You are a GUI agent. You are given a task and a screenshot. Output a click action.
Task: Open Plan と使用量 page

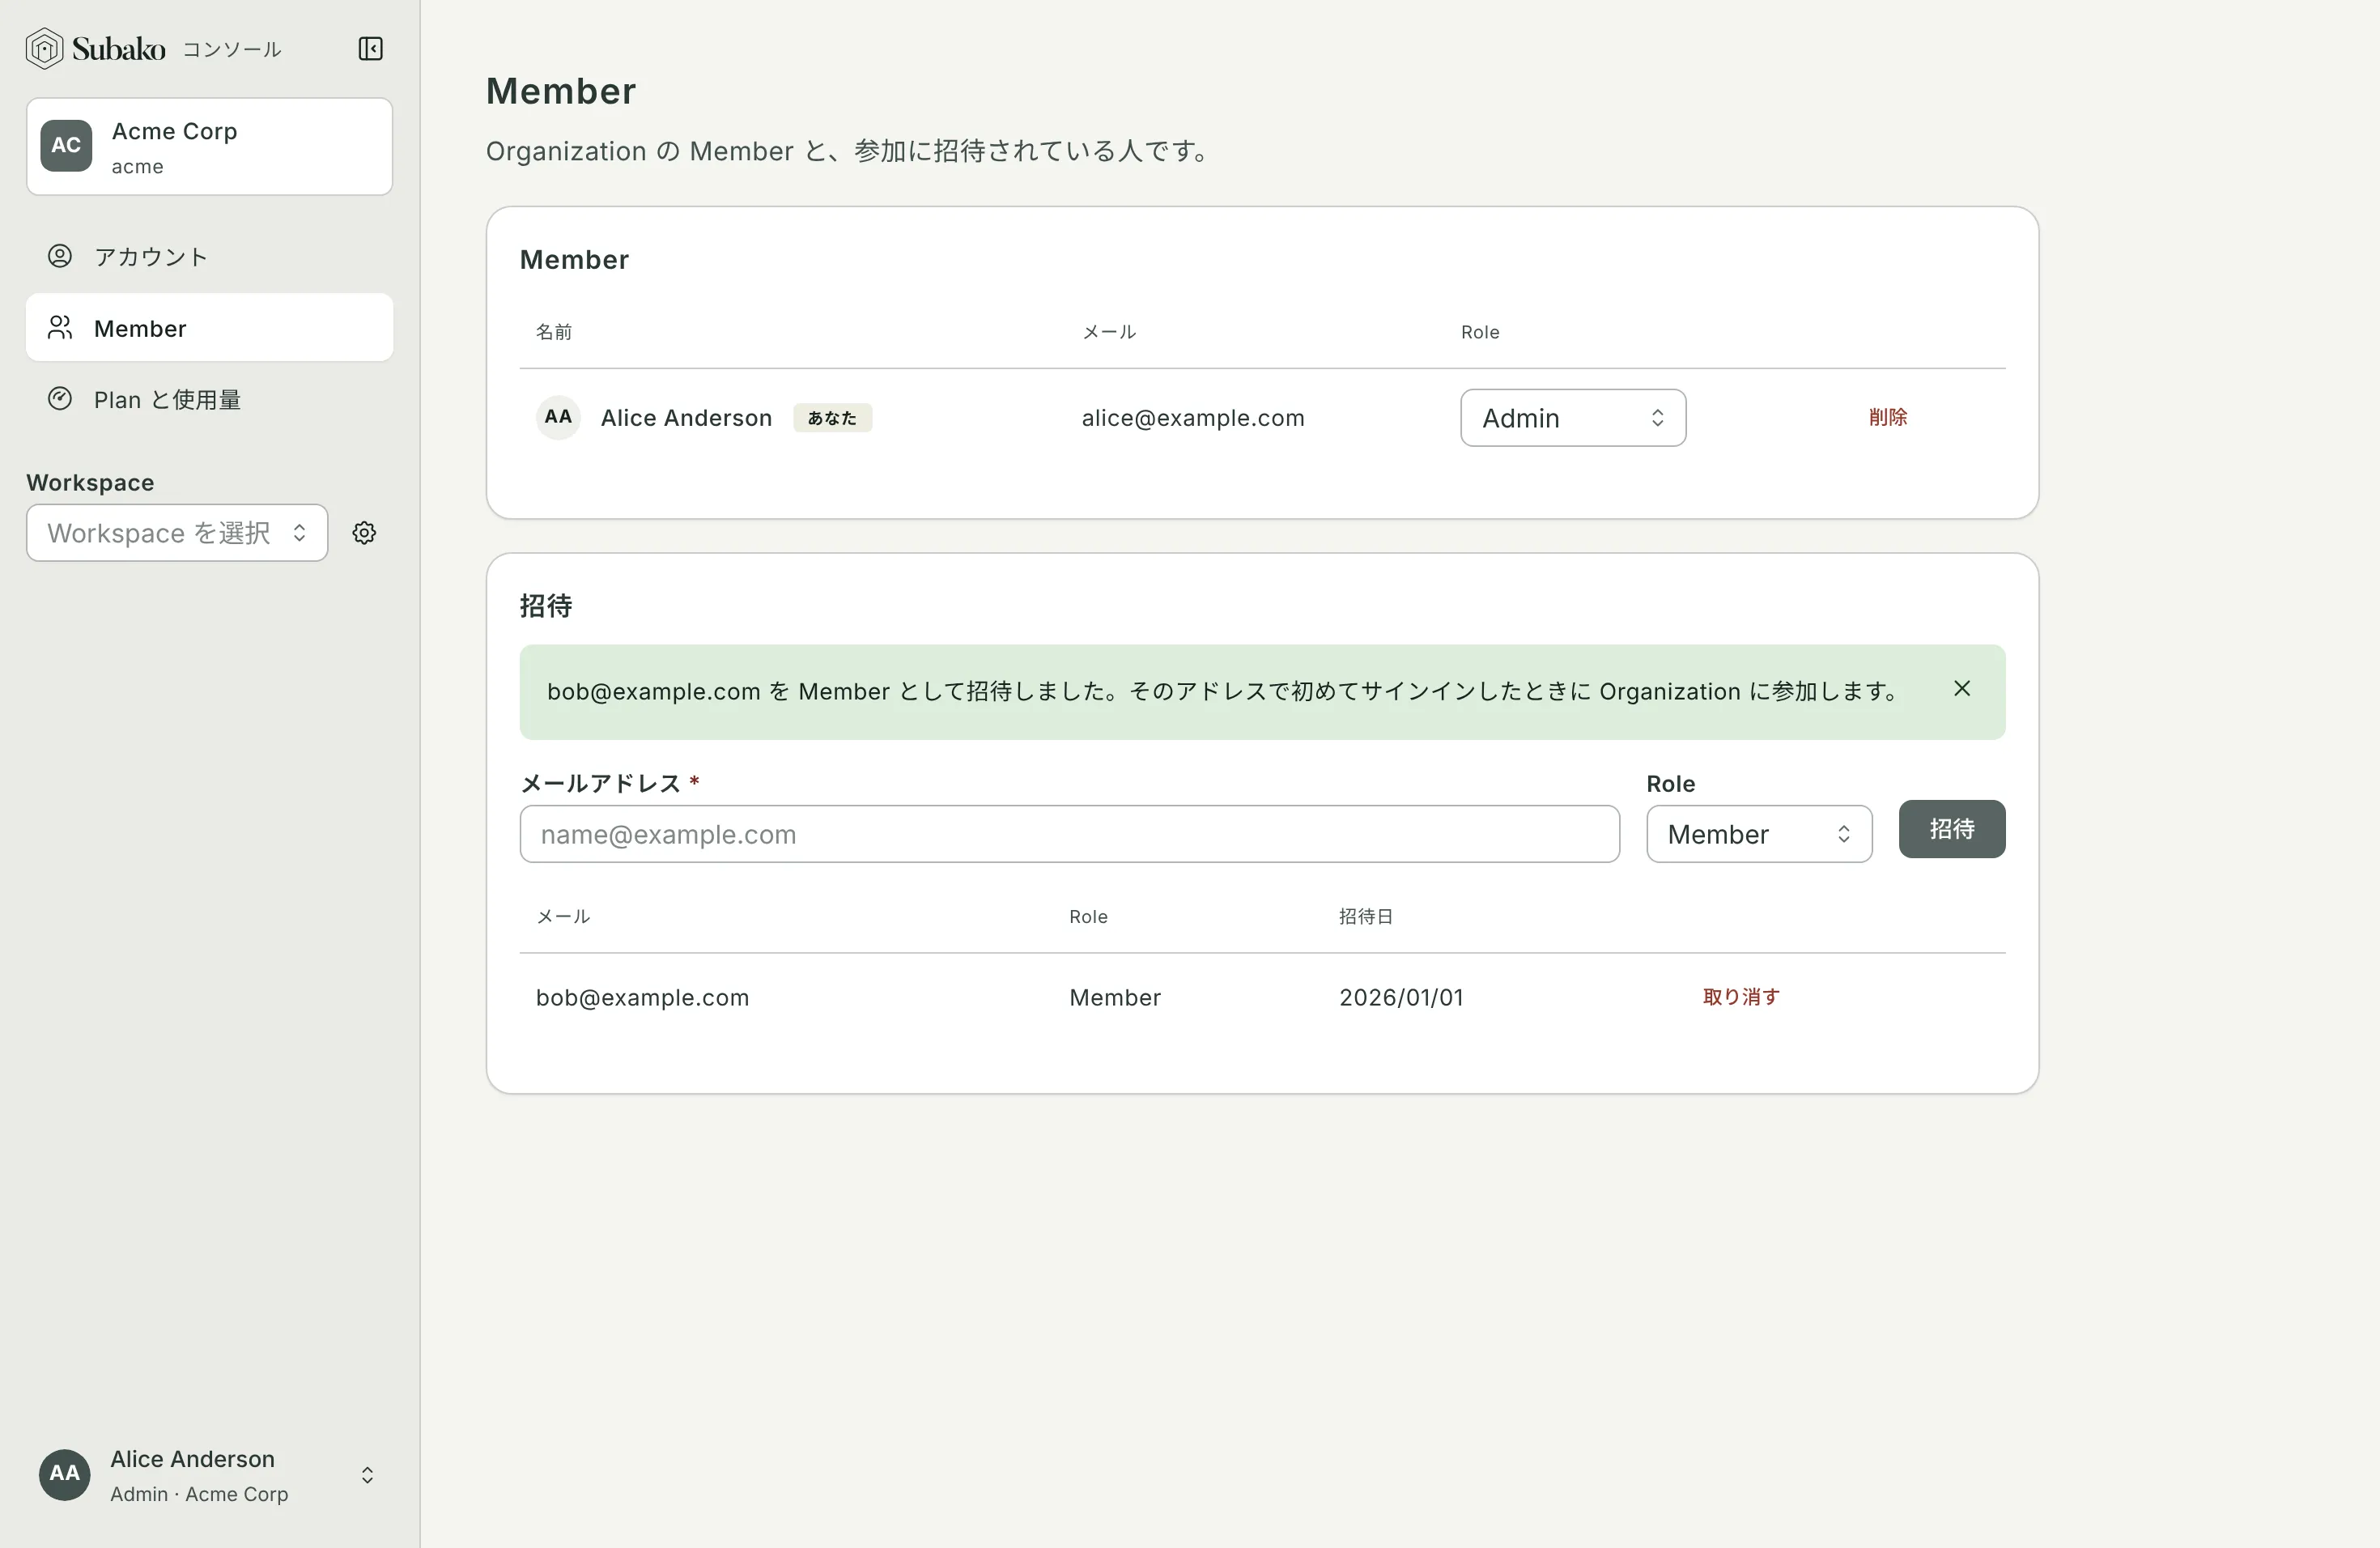(x=209, y=399)
